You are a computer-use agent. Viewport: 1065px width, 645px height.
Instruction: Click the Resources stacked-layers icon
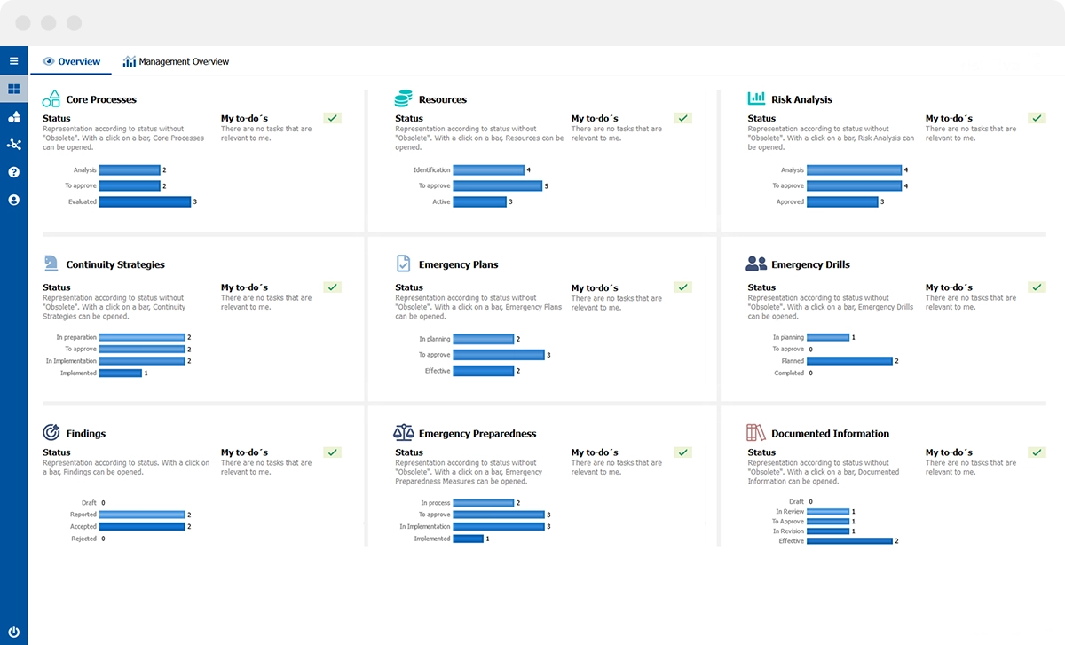coord(404,98)
